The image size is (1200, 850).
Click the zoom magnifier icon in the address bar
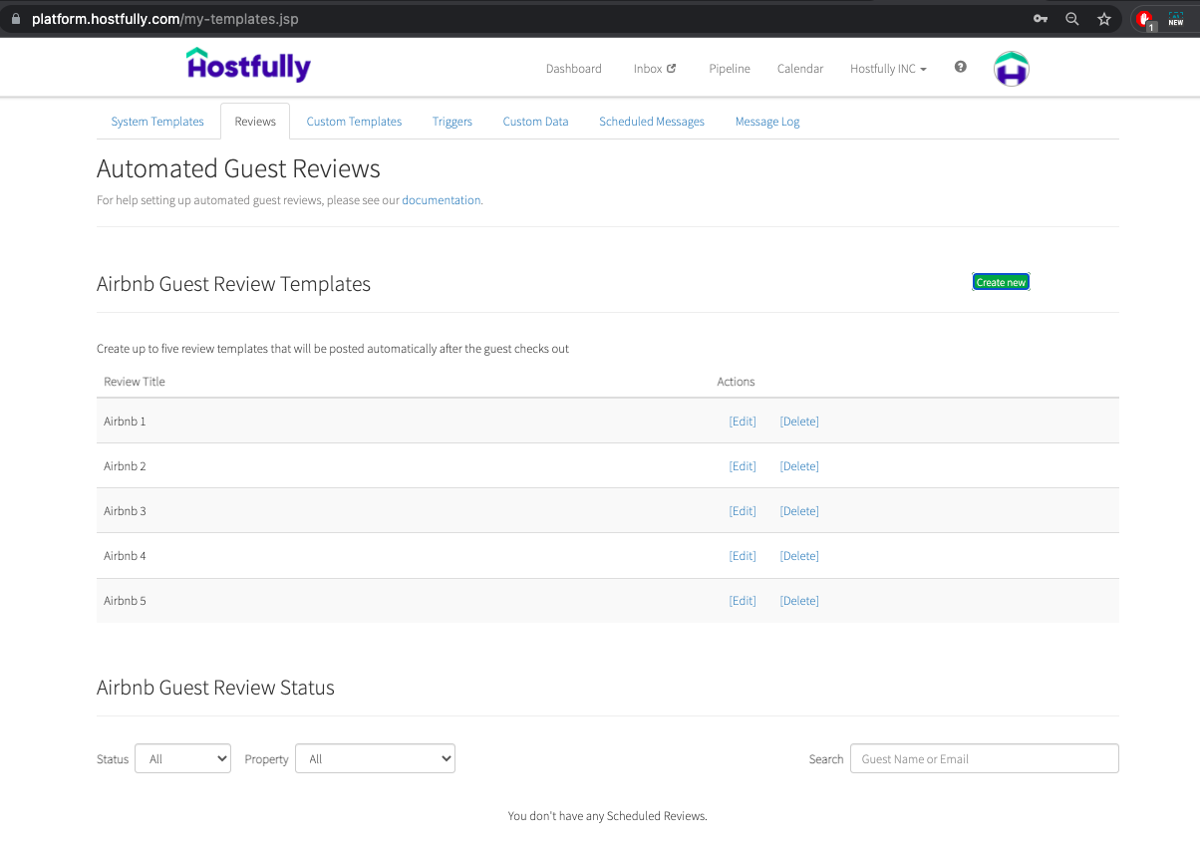[x=1071, y=18]
